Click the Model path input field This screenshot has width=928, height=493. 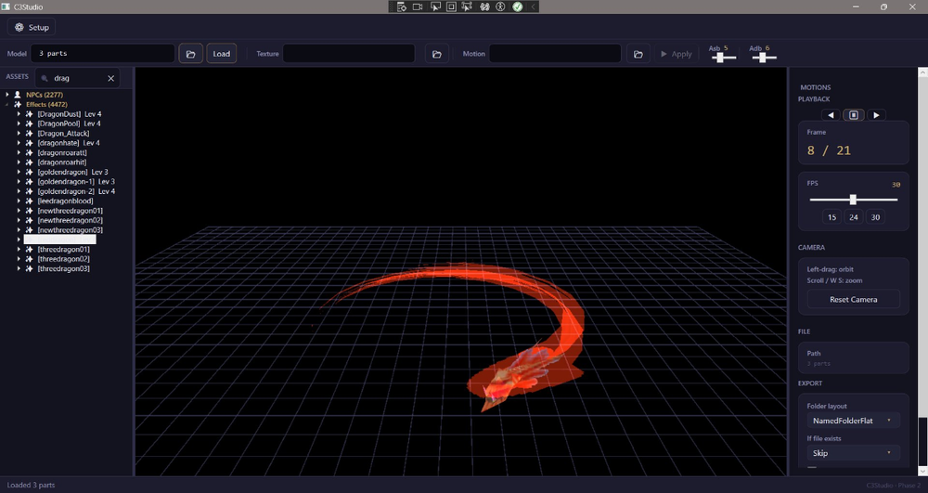click(x=103, y=53)
